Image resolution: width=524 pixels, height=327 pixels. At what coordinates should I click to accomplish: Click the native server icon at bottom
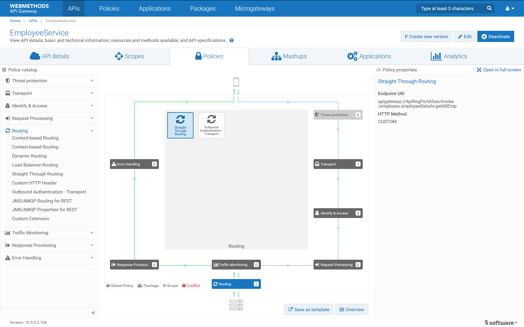point(236,305)
